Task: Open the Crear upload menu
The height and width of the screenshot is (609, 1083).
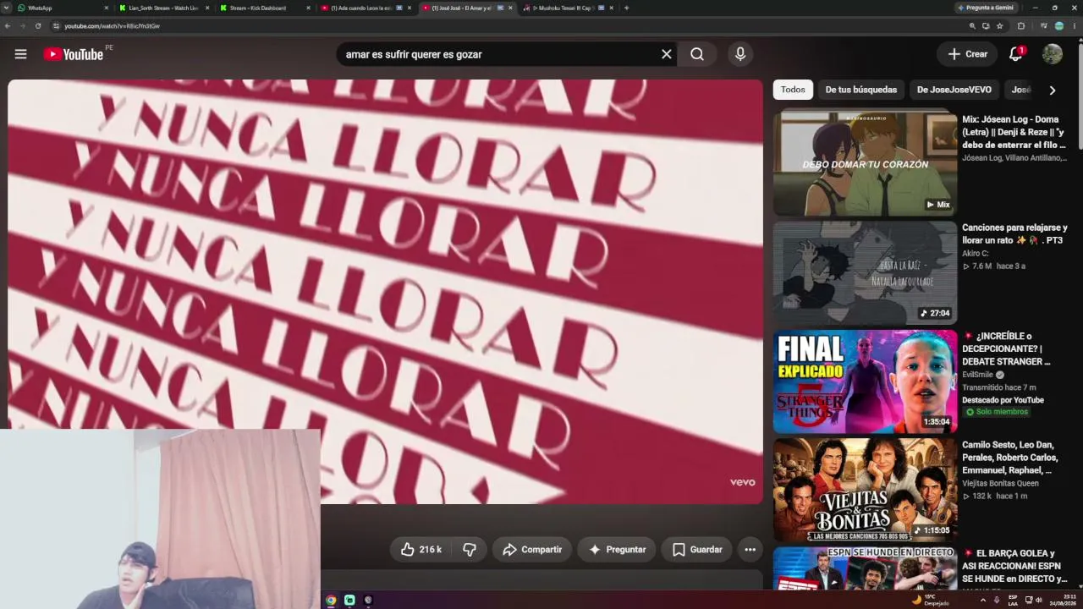Action: (x=967, y=54)
